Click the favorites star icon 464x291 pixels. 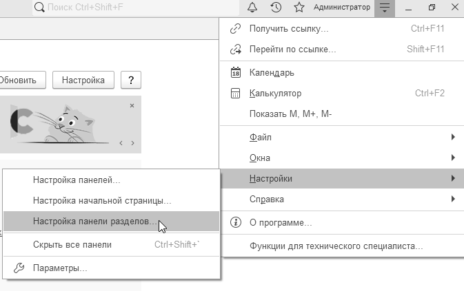299,8
